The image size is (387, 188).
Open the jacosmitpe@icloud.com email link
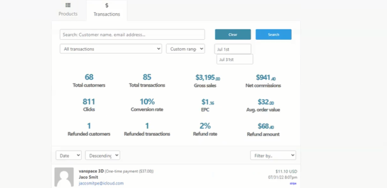tap(101, 183)
